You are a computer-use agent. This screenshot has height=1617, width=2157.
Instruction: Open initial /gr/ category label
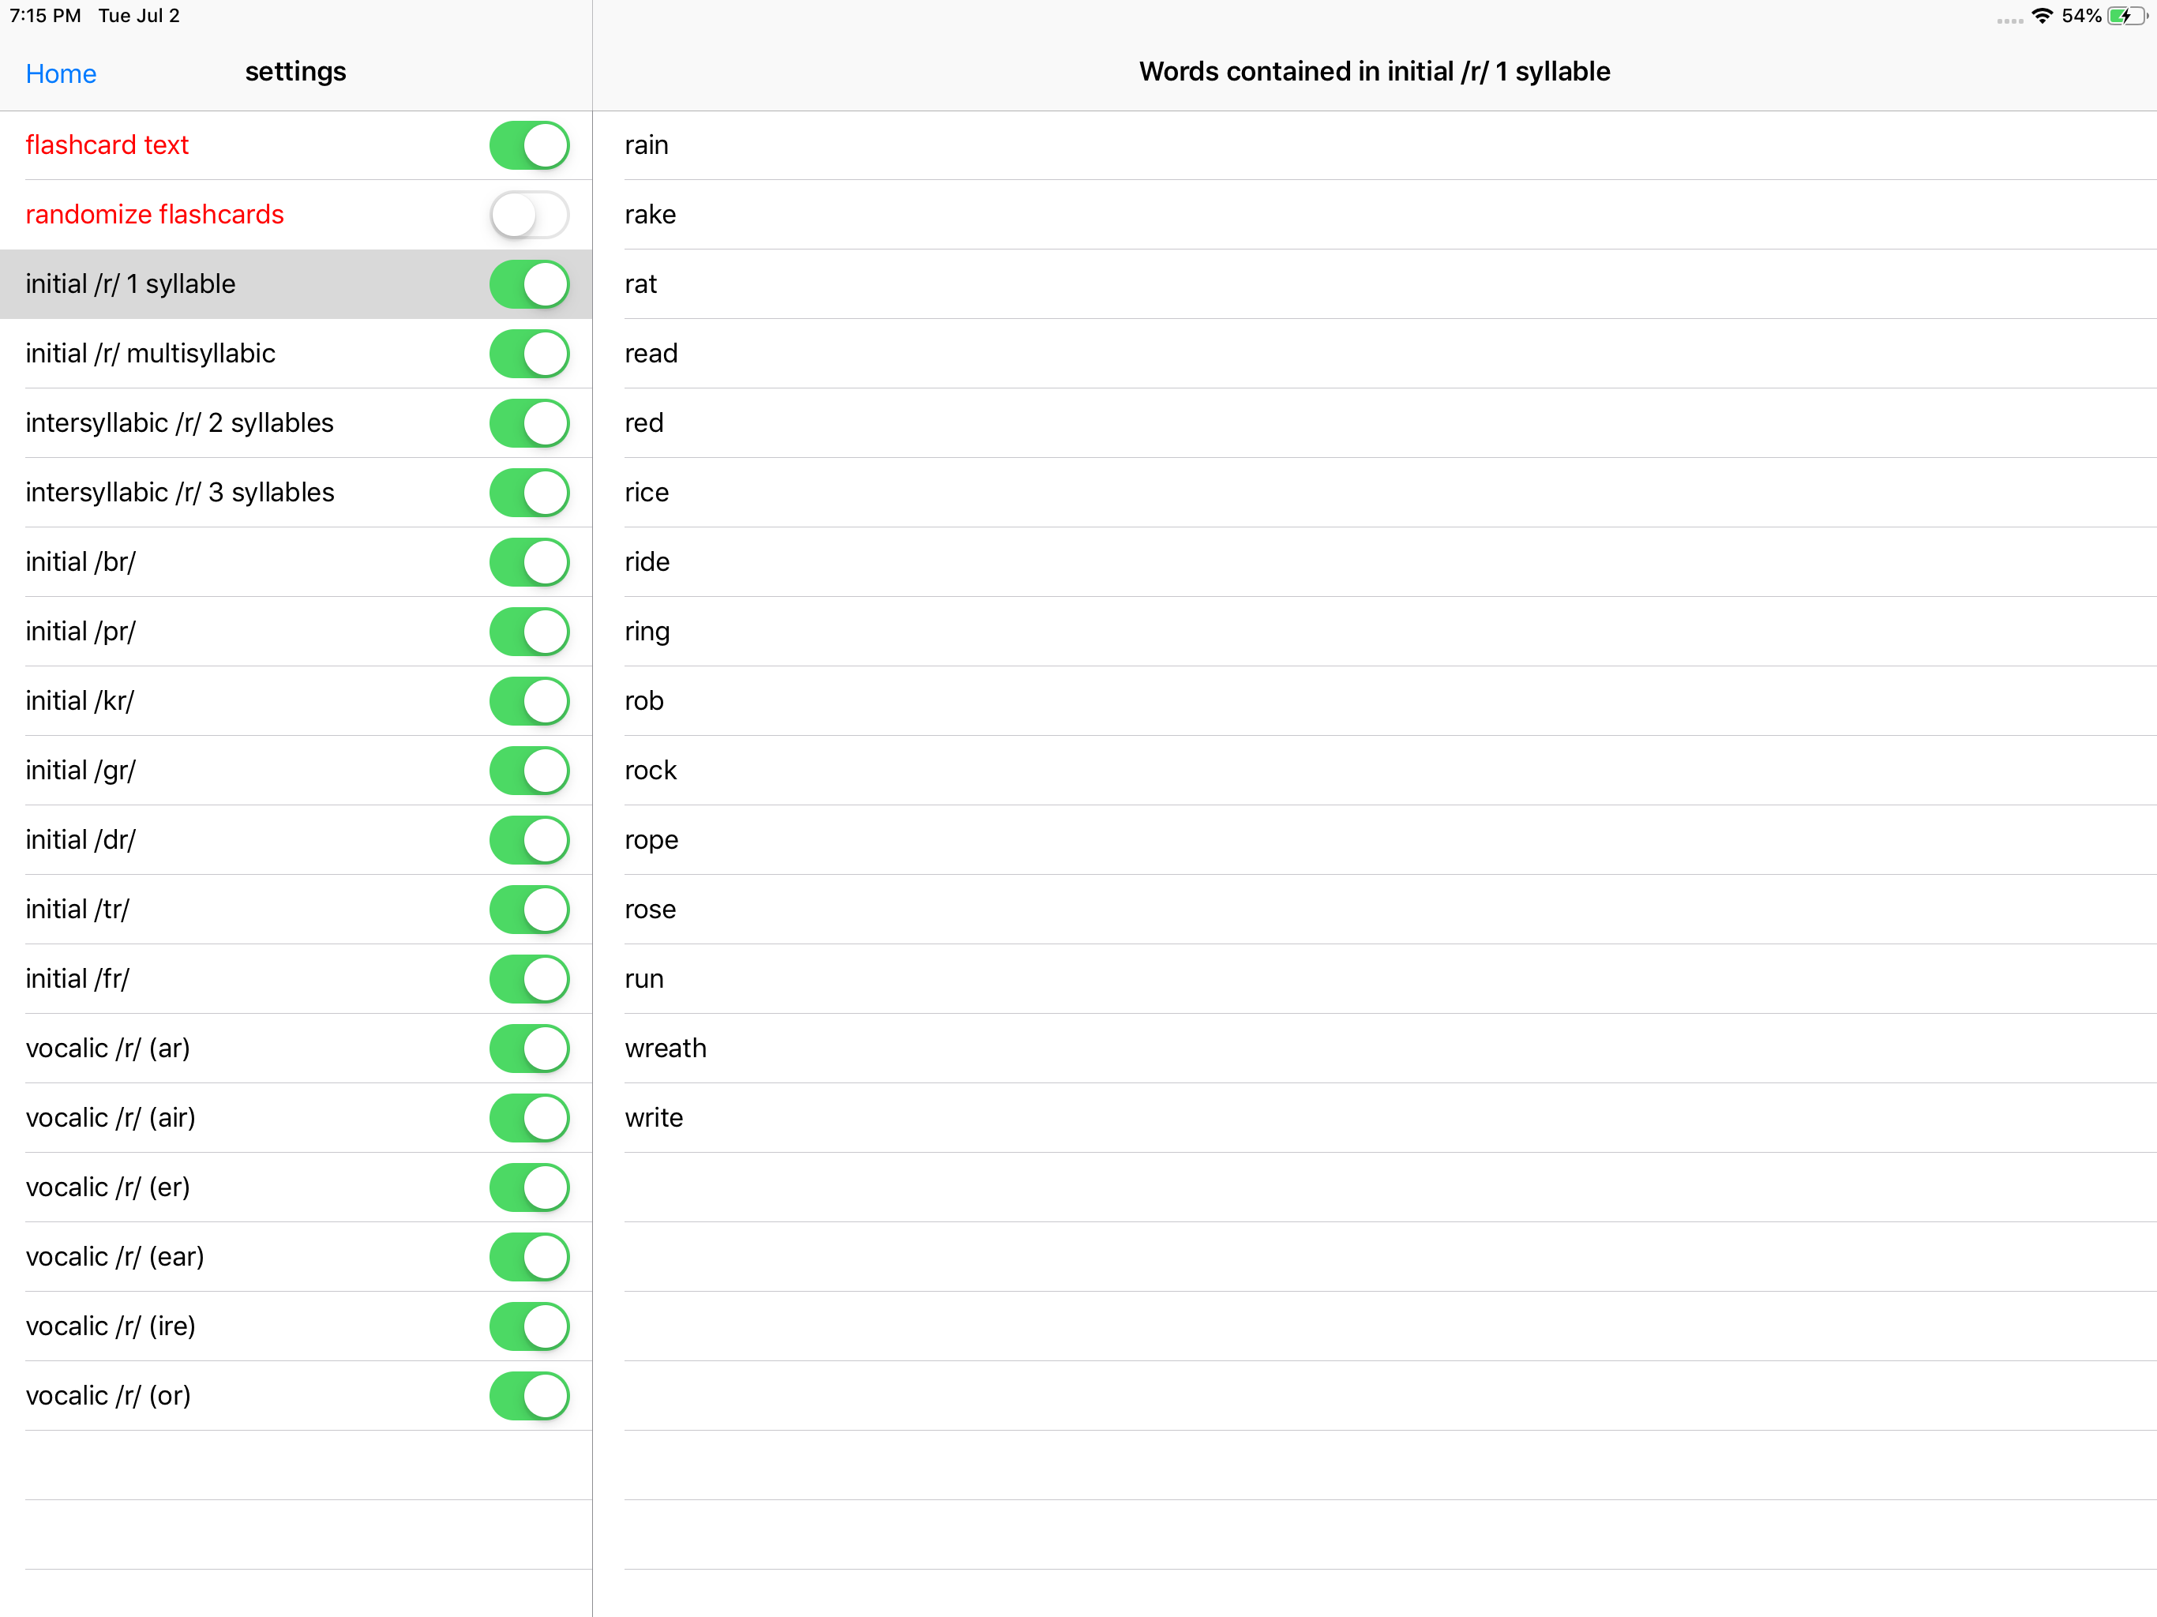tap(80, 771)
